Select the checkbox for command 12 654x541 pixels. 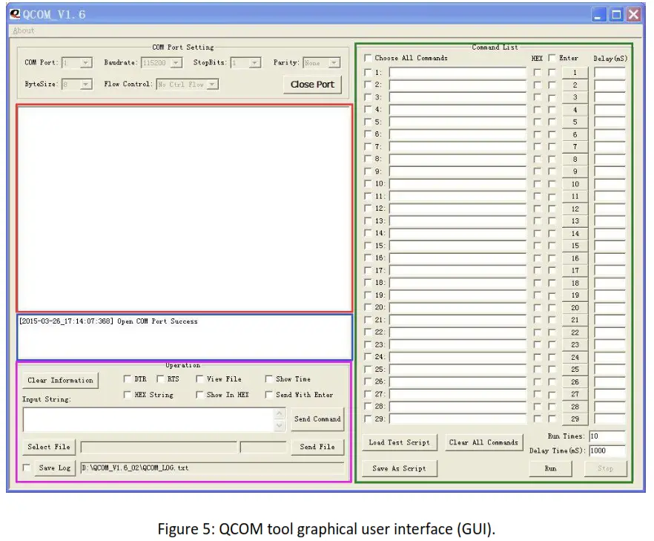coord(368,209)
